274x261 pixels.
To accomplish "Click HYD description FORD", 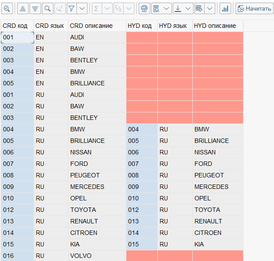I will click(x=218, y=164).
